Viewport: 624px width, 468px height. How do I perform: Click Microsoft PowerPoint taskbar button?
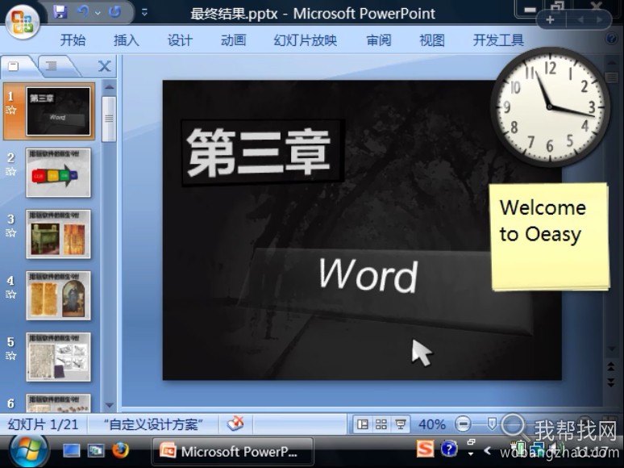[233, 452]
